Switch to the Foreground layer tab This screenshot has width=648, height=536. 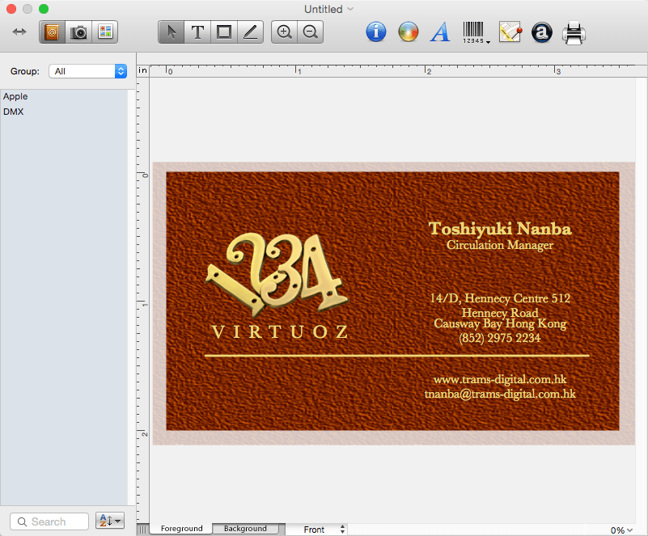(181, 529)
